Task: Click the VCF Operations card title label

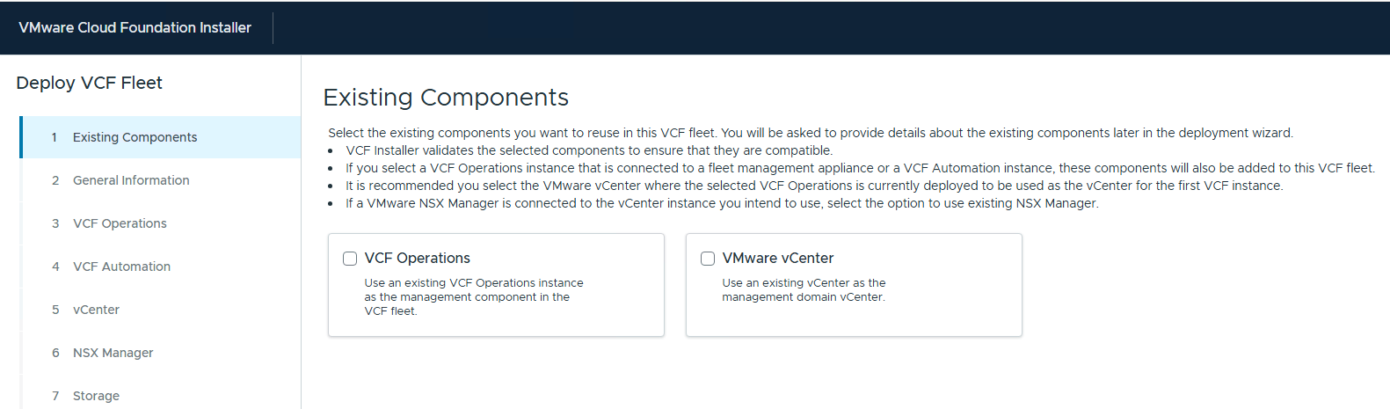Action: pyautogui.click(x=418, y=259)
